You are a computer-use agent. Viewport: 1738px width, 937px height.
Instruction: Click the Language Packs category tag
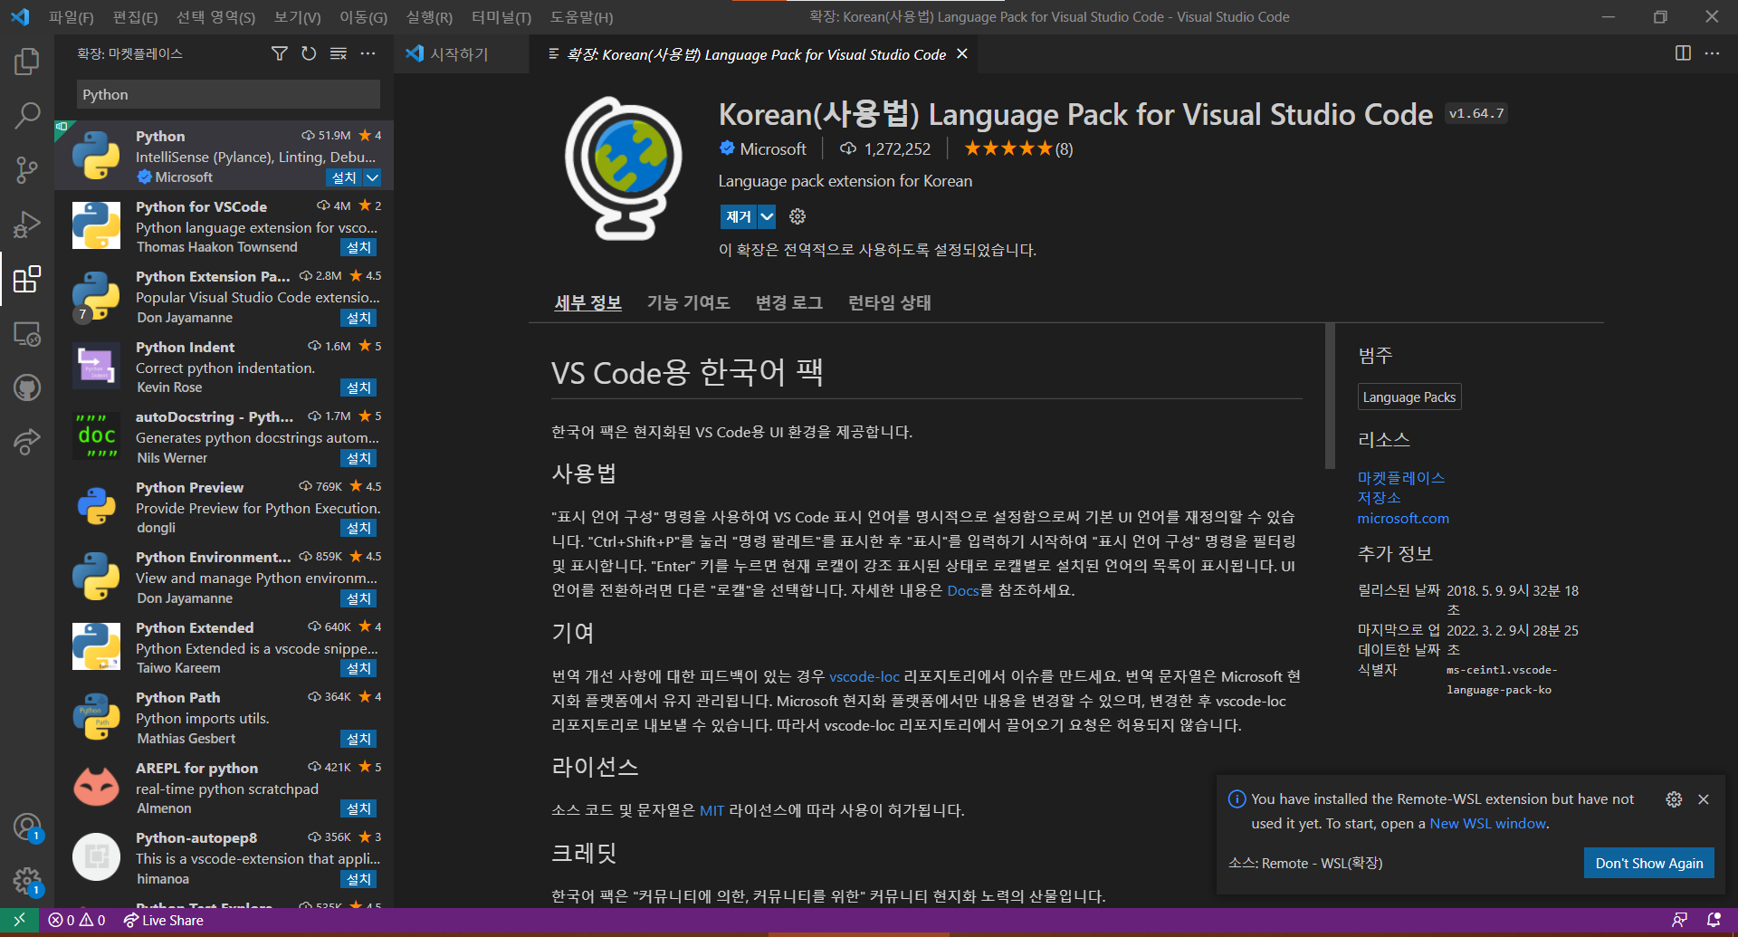click(1409, 397)
